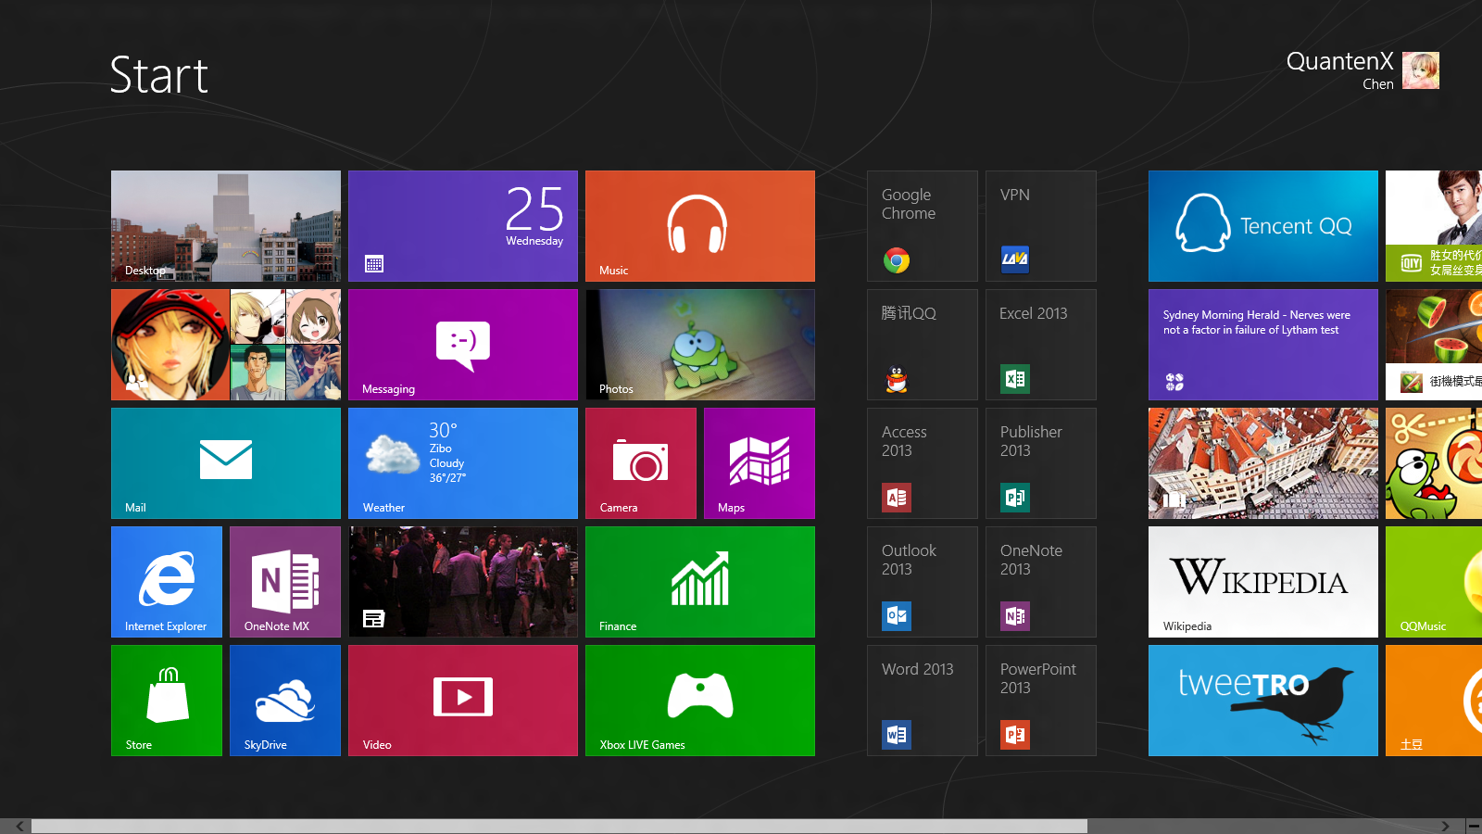Image resolution: width=1482 pixels, height=834 pixels.
Task: Launch the tweeTRO tile
Action: pyautogui.click(x=1263, y=701)
